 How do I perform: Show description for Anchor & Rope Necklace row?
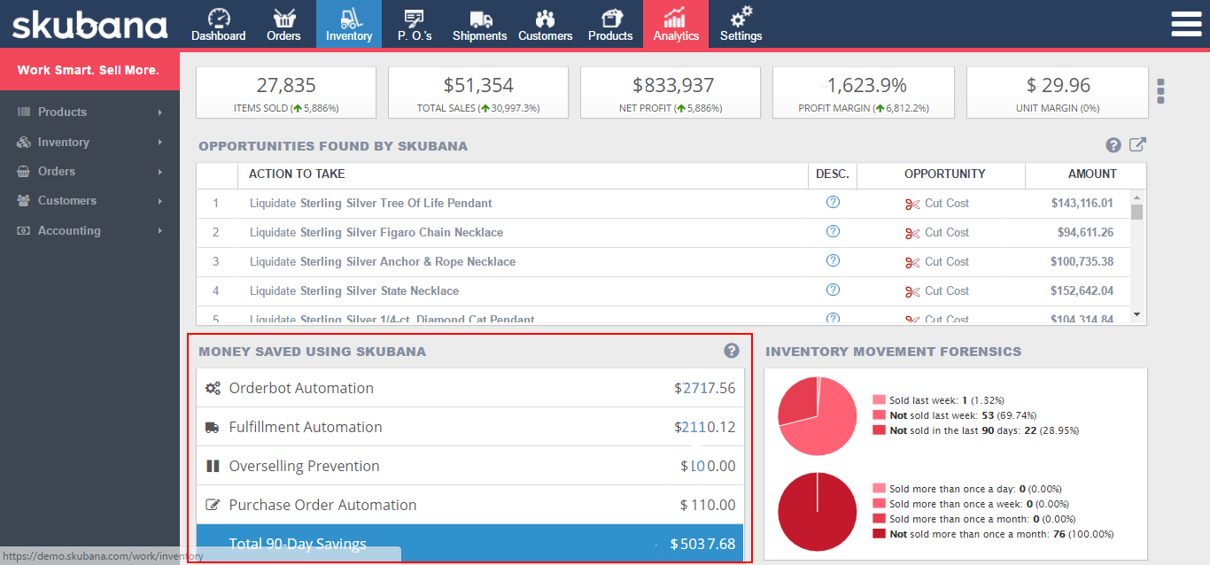point(833,260)
